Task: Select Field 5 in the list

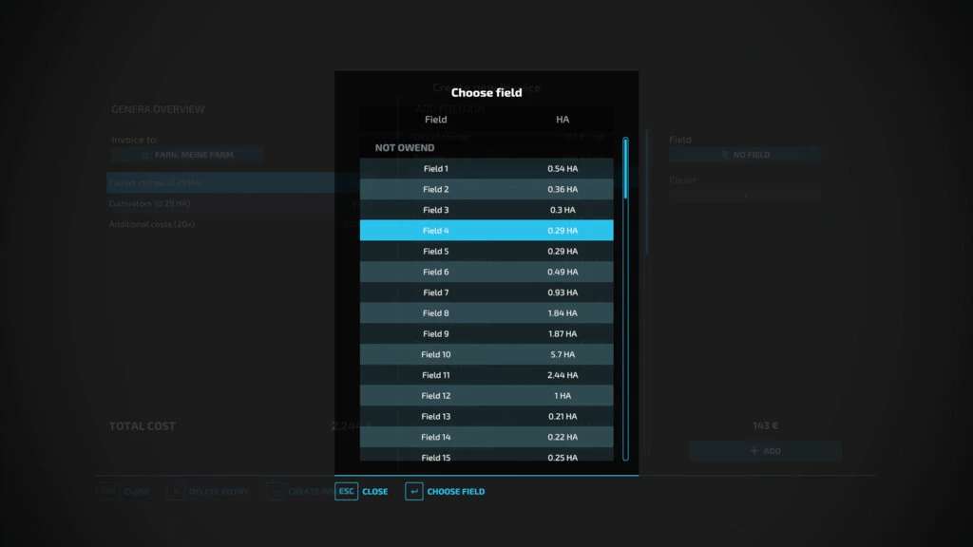Action: tap(486, 252)
